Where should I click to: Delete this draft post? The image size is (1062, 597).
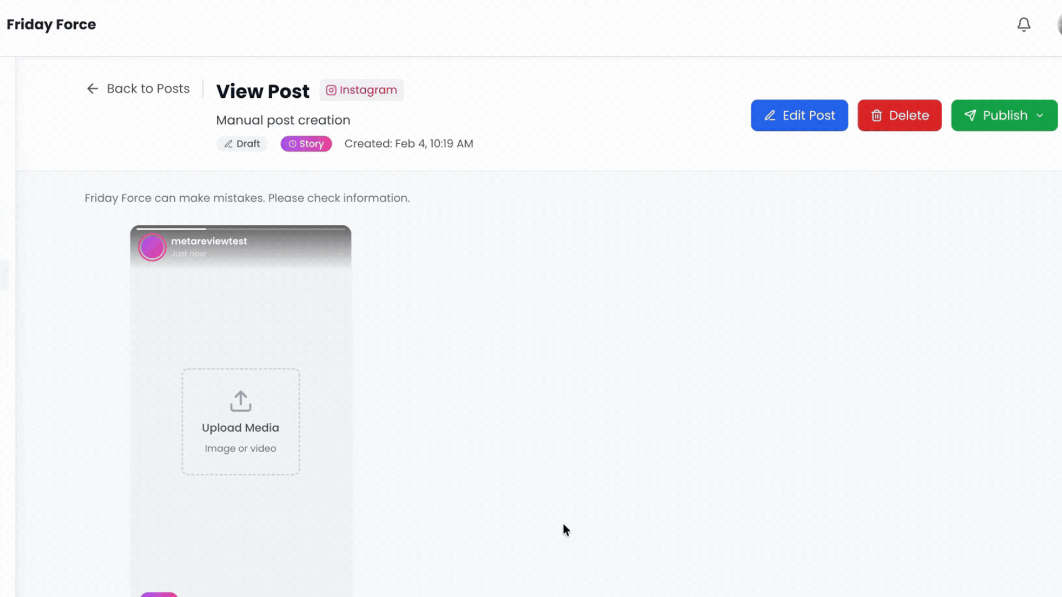tap(899, 116)
